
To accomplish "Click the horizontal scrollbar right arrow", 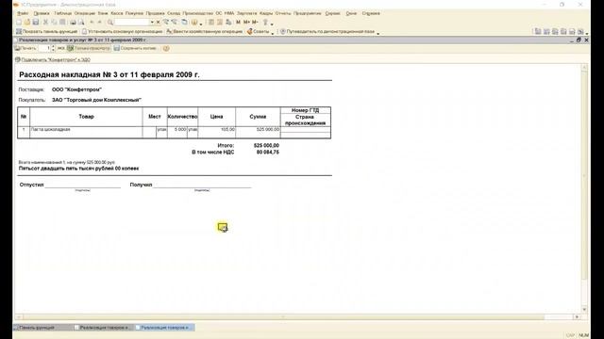I will pyautogui.click(x=577, y=317).
